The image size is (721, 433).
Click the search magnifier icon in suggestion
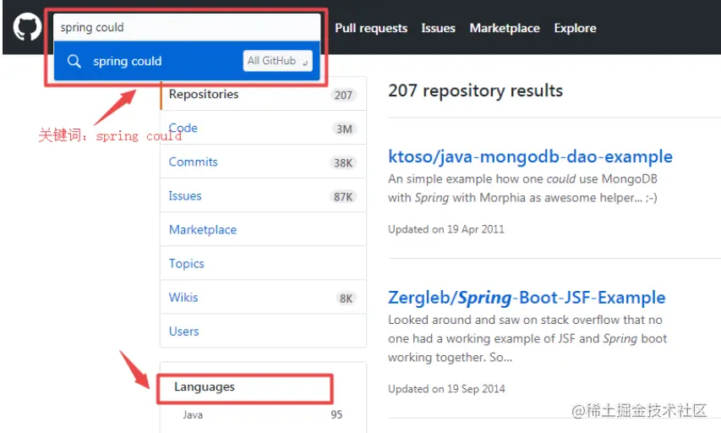point(74,61)
